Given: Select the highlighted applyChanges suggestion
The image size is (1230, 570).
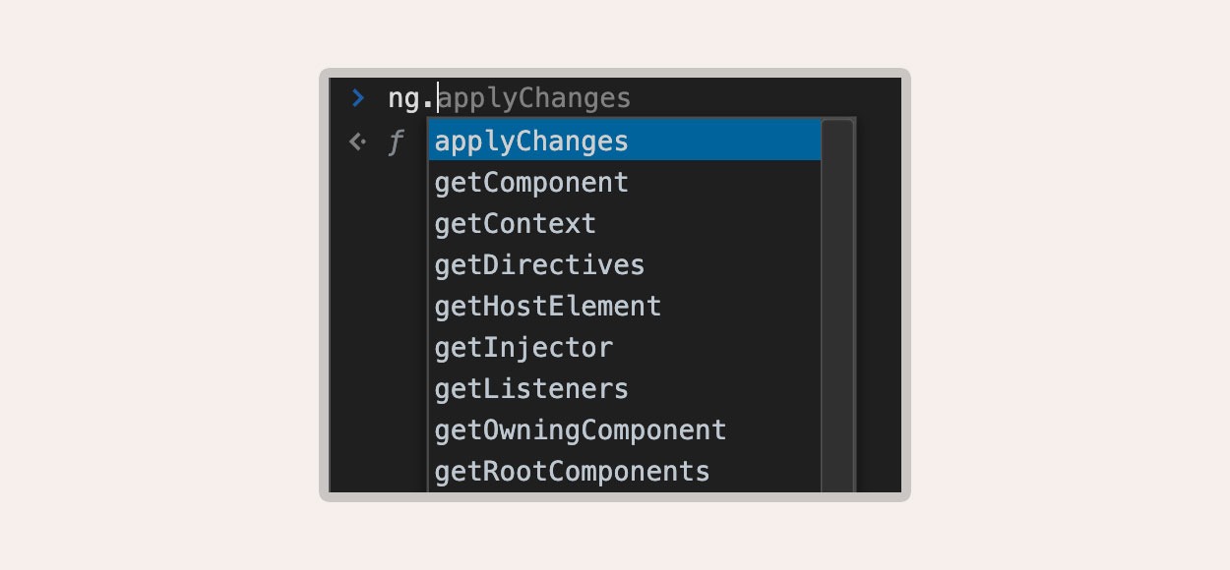Looking at the screenshot, I should pyautogui.click(x=625, y=141).
